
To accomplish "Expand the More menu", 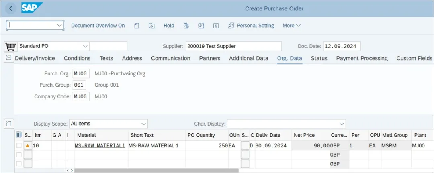I will (291, 26).
